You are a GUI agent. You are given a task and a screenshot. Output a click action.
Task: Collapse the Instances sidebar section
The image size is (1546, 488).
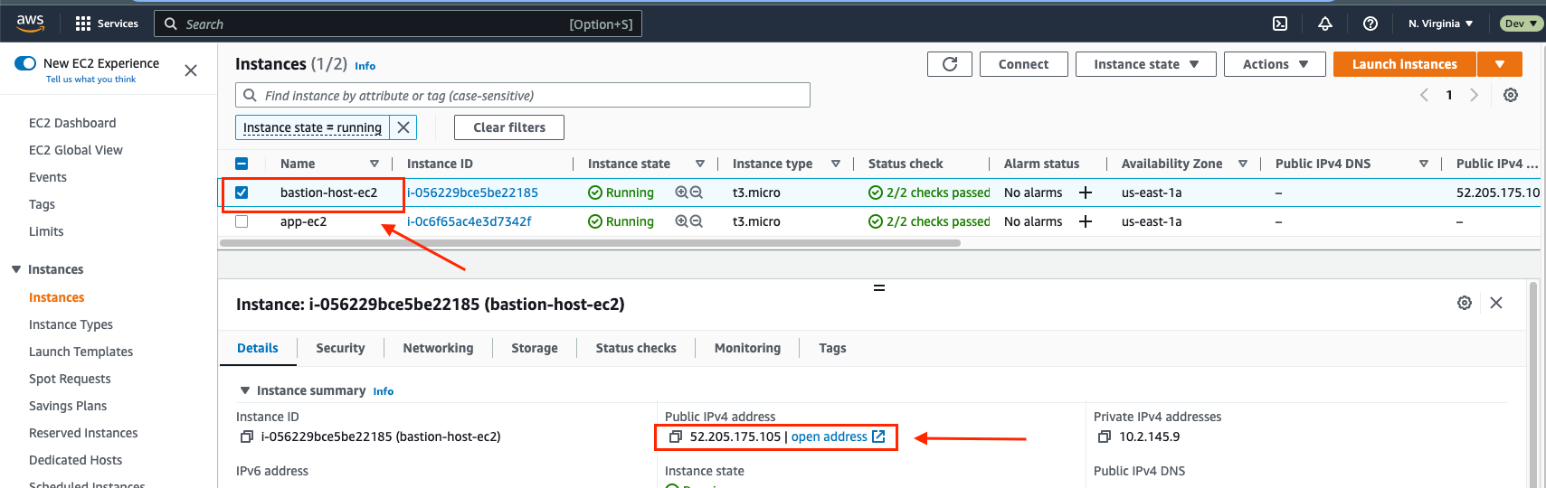coord(16,269)
